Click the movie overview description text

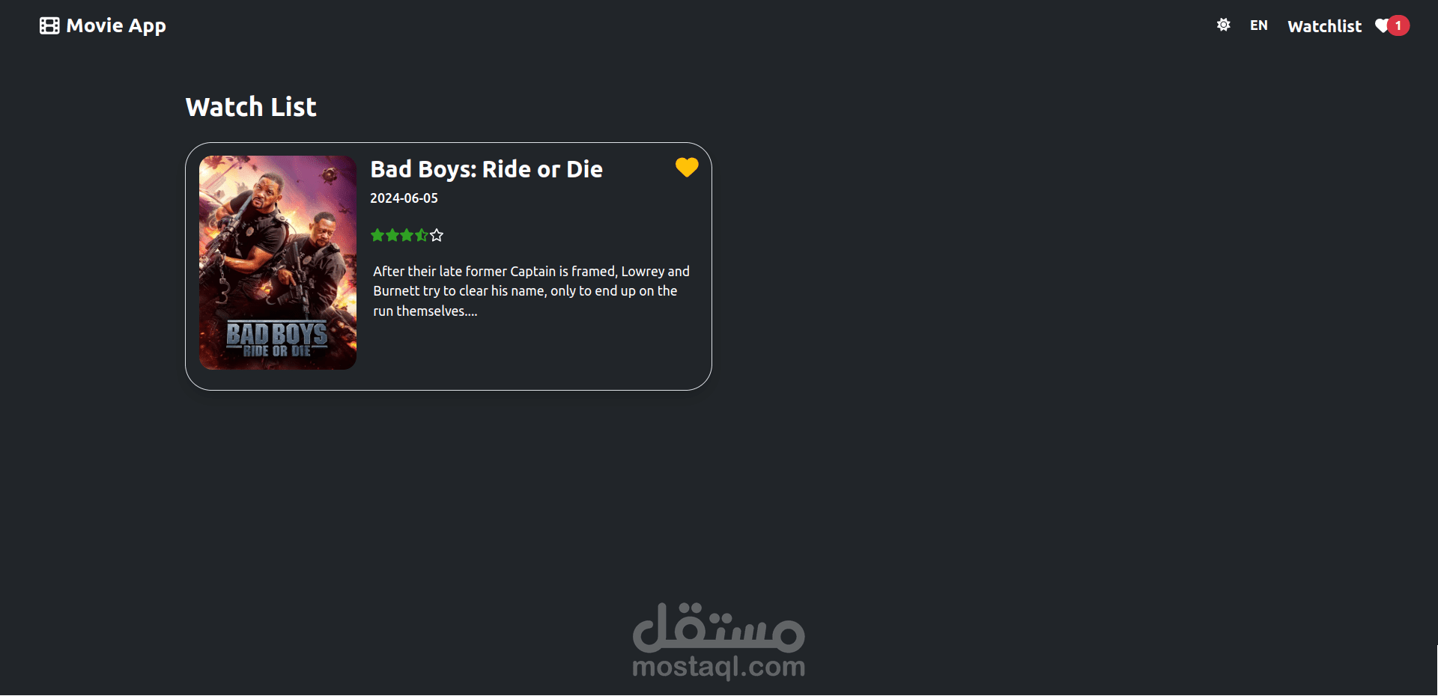[531, 291]
